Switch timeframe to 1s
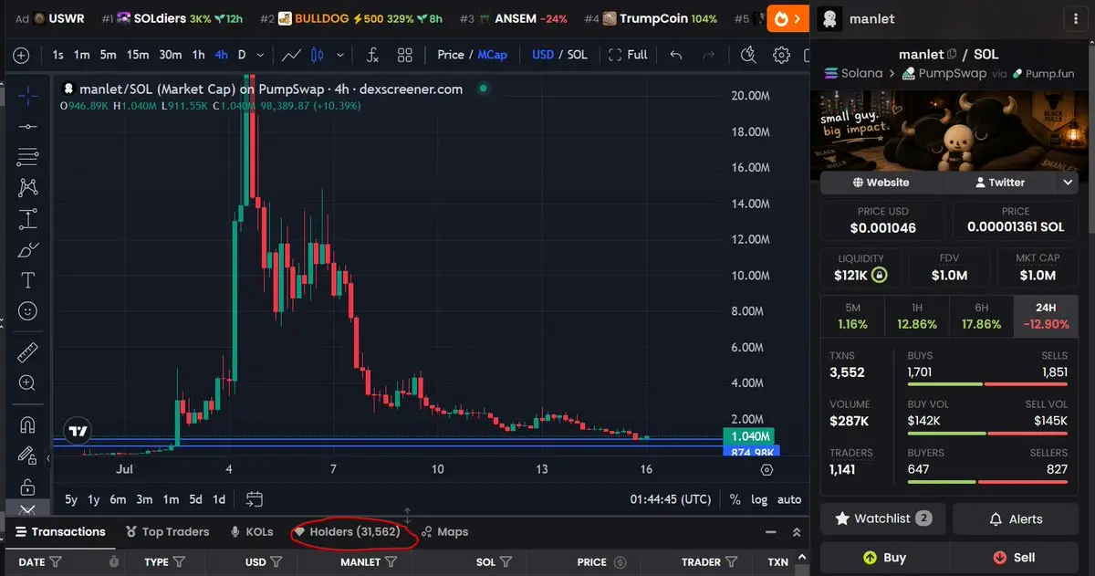This screenshot has height=576, width=1095. (x=57, y=55)
